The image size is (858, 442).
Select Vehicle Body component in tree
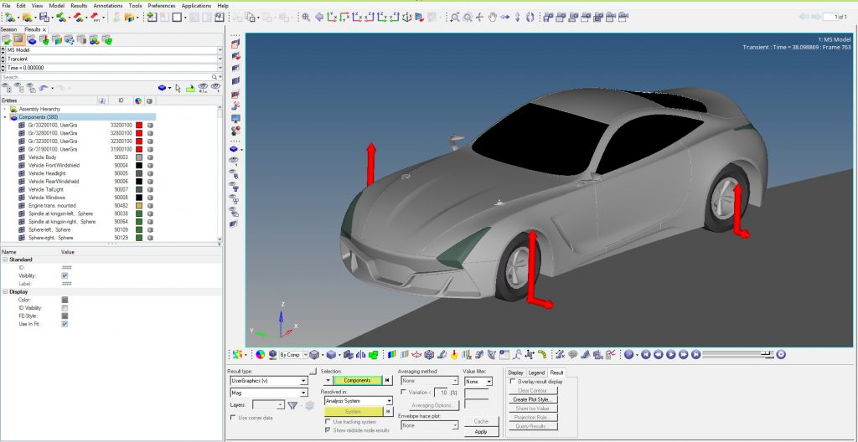coord(43,157)
